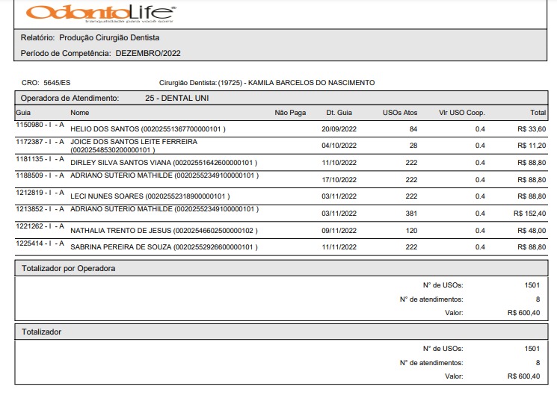
Task: Click the date '17/10/2022'
Action: coord(339,180)
